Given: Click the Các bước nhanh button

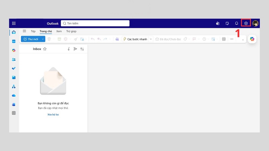Looking at the screenshot, I should [135, 39].
